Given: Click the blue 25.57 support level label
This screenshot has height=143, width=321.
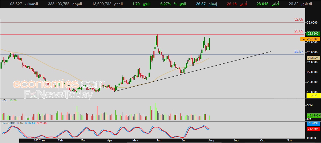Looking at the screenshot, I should (298, 52).
